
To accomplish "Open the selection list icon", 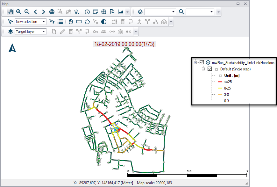I will pyautogui.click(x=60, y=22).
